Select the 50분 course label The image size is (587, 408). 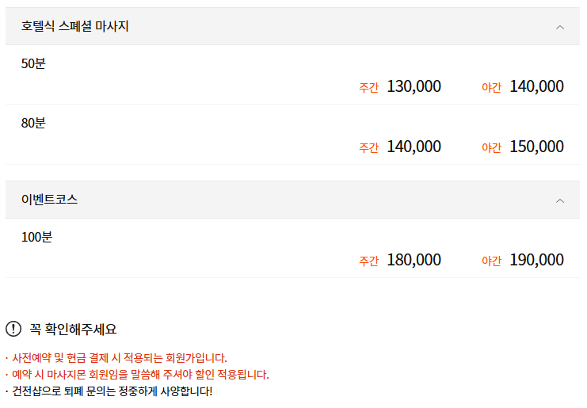pyautogui.click(x=33, y=63)
